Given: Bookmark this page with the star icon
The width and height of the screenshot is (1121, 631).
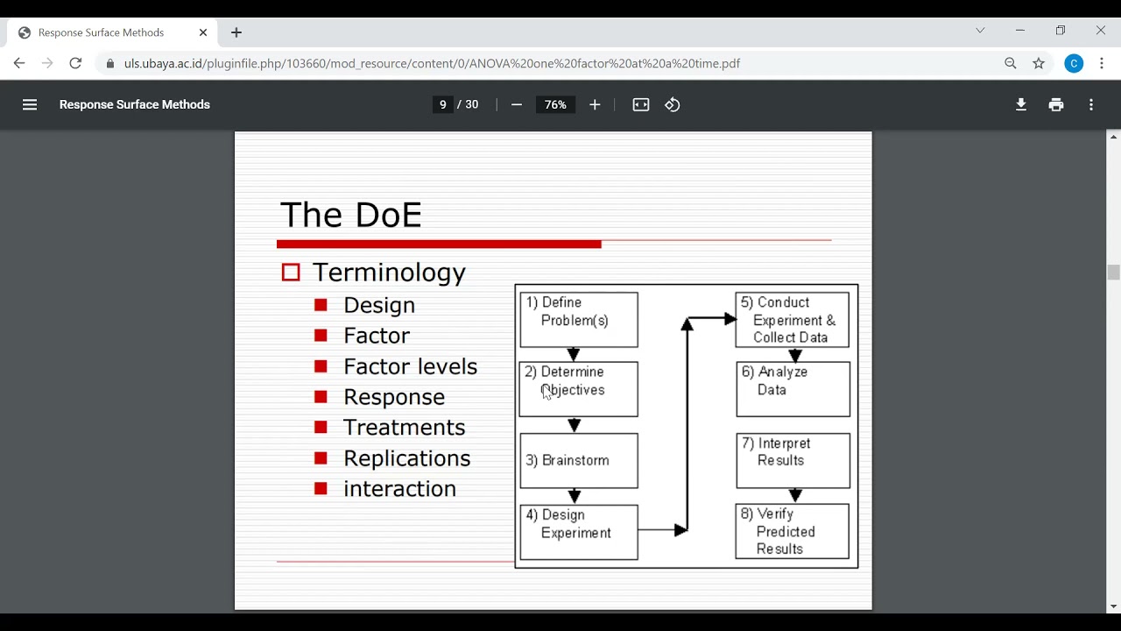Looking at the screenshot, I should point(1039,63).
